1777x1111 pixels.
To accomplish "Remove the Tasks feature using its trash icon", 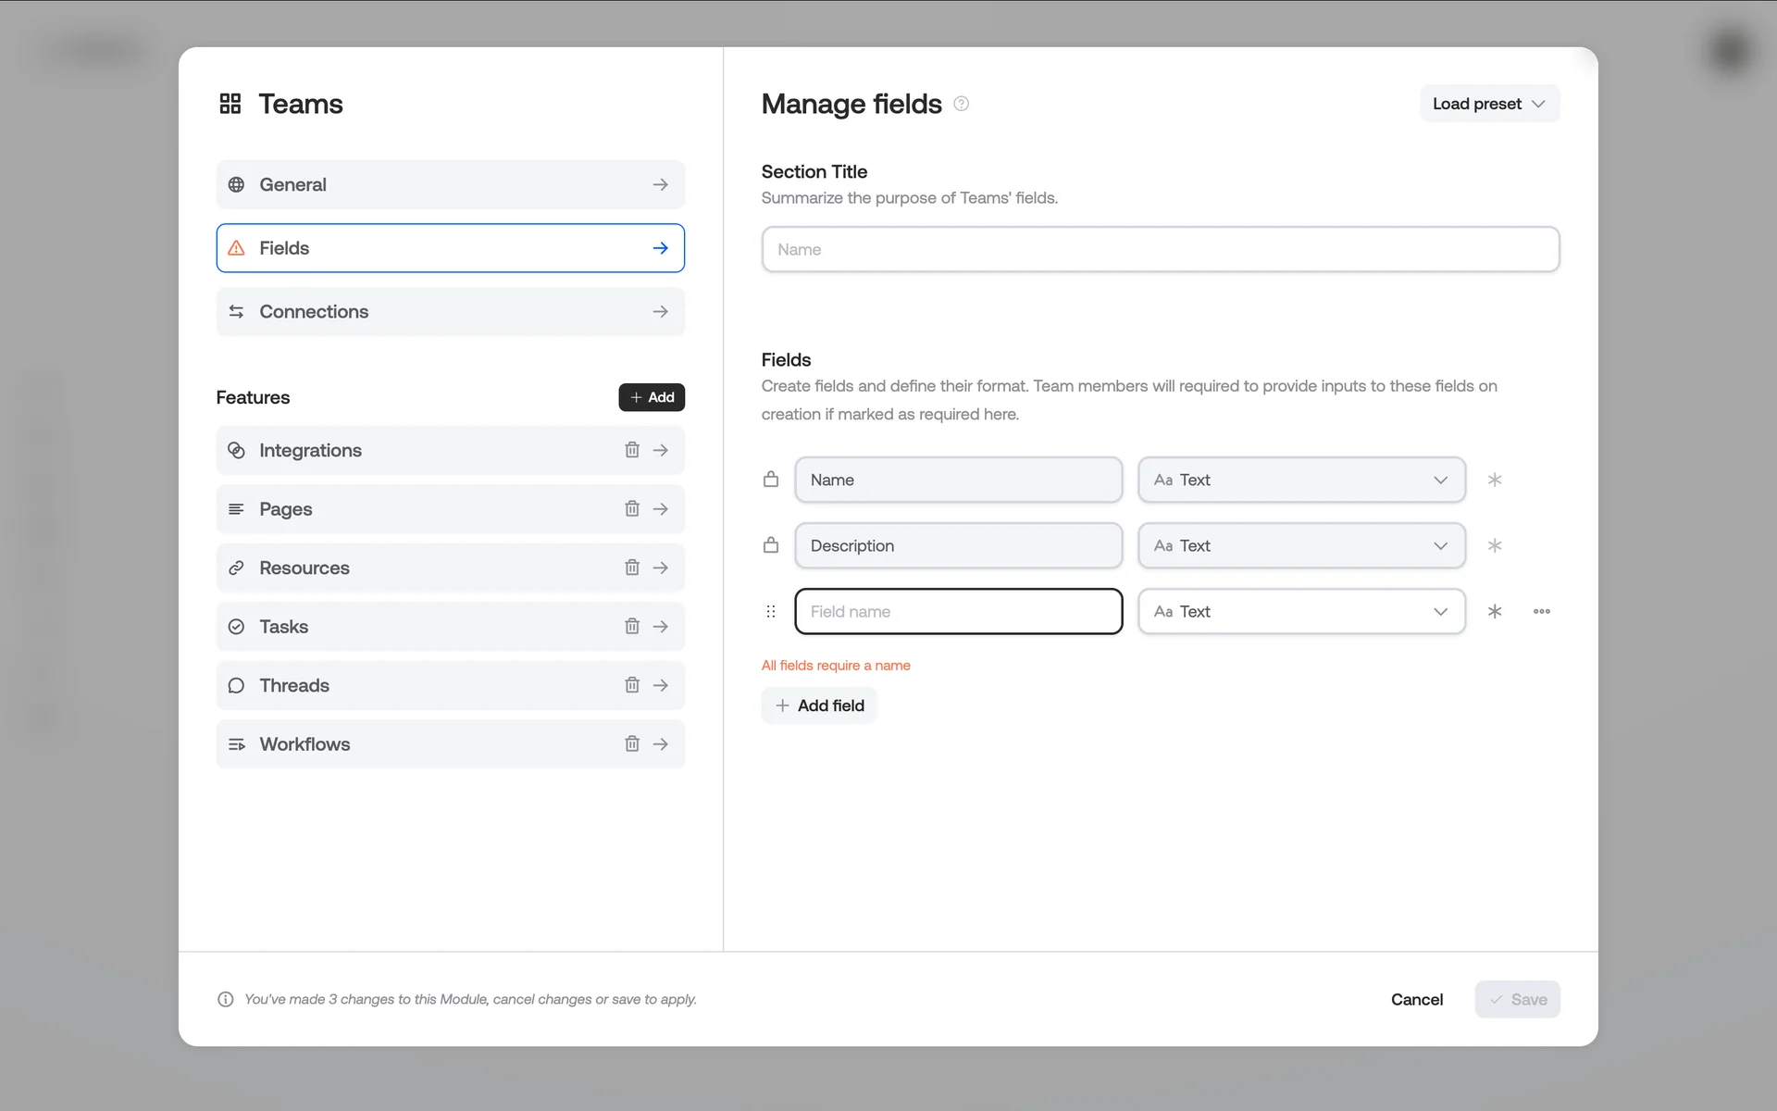I will tap(632, 626).
